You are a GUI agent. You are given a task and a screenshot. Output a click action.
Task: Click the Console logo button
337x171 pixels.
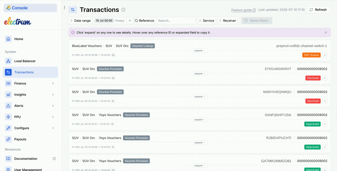30,8
